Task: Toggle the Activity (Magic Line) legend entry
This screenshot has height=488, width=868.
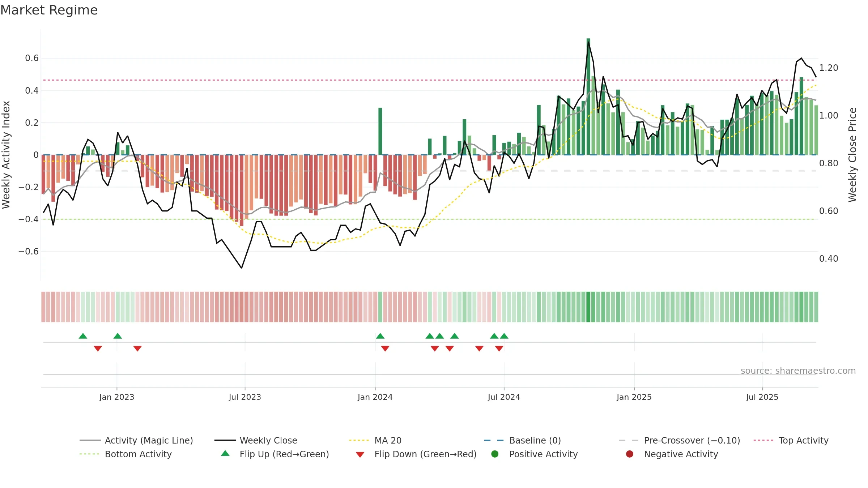Action: (x=136, y=440)
